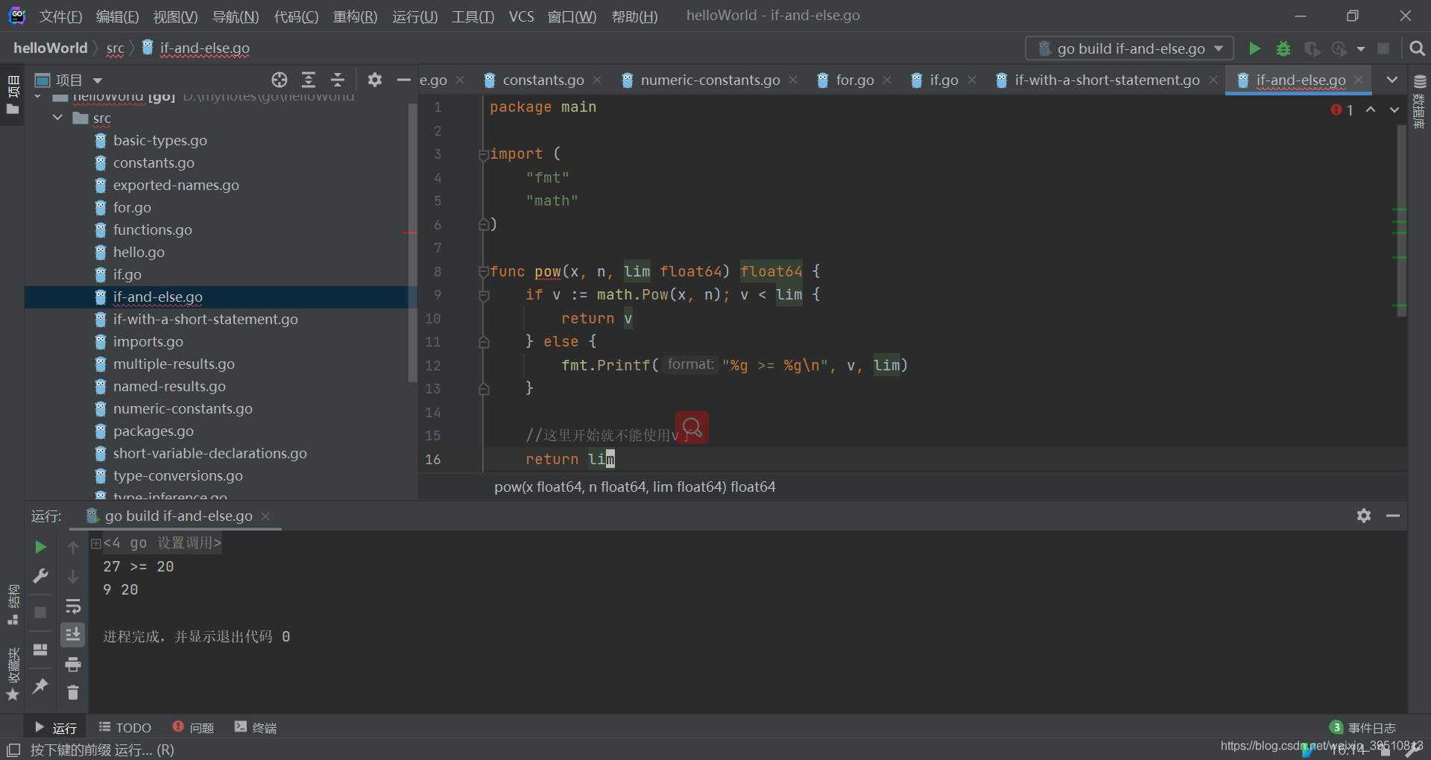The image size is (1431, 760).
Task: Click down arrow in Run panel
Action: 73,576
